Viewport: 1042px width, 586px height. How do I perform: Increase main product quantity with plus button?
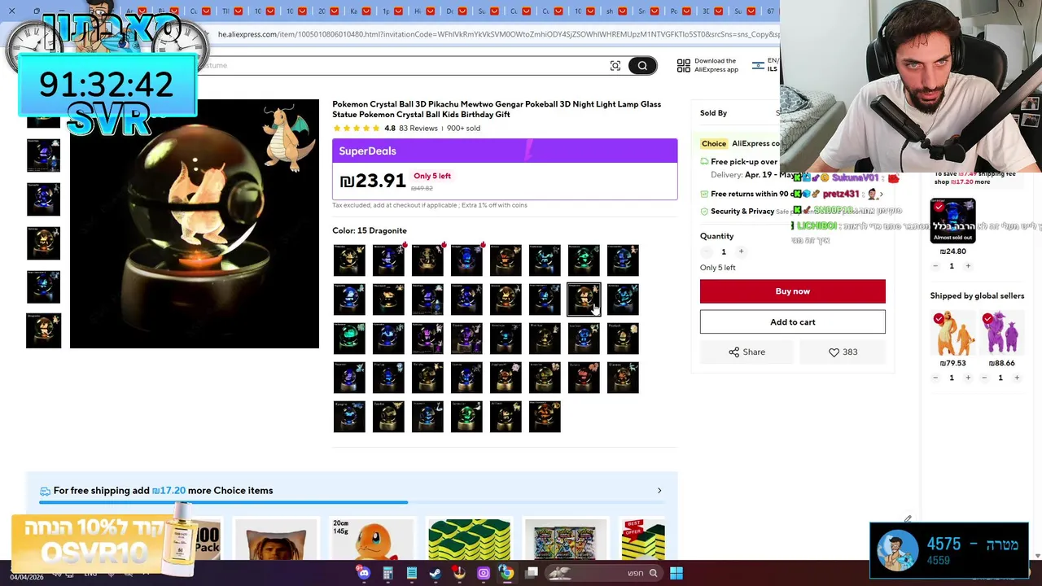[741, 251]
